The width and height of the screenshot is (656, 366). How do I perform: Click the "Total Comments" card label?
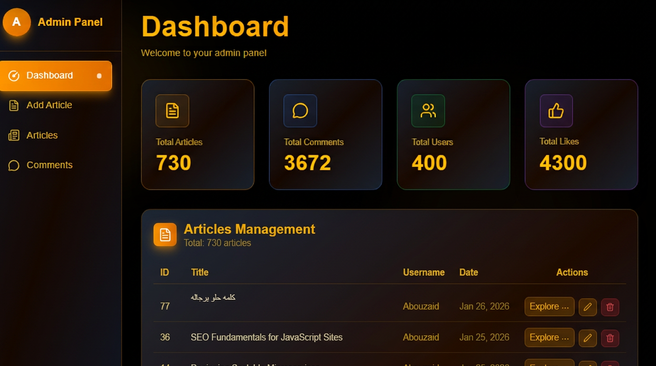coord(314,142)
